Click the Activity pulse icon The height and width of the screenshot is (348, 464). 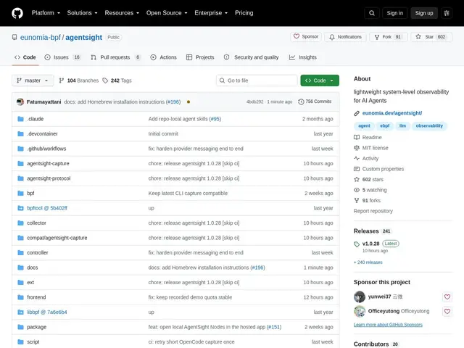357,158
